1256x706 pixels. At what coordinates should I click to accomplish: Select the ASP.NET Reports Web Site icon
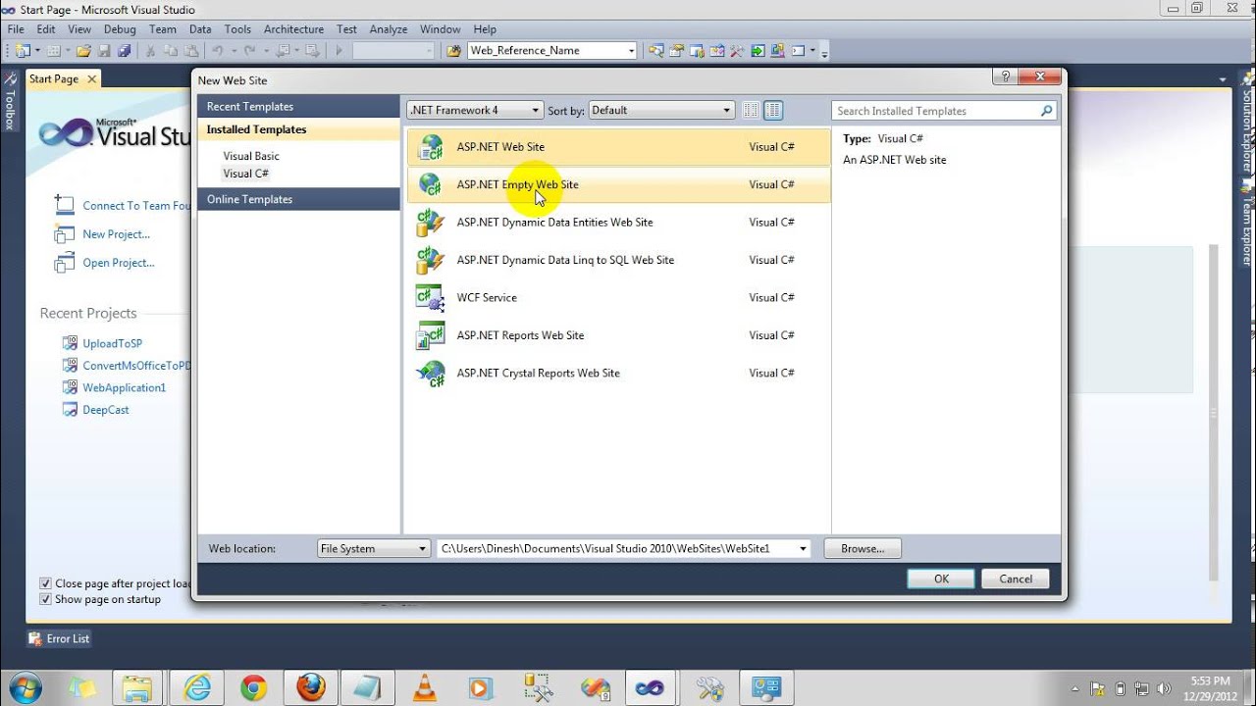point(431,335)
